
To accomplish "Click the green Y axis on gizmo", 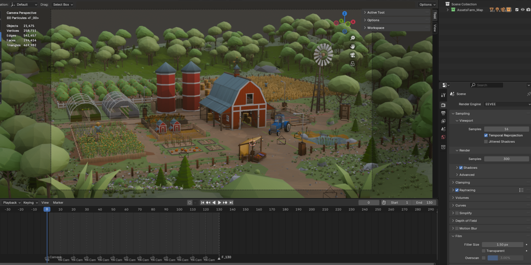I will click(x=341, y=20).
